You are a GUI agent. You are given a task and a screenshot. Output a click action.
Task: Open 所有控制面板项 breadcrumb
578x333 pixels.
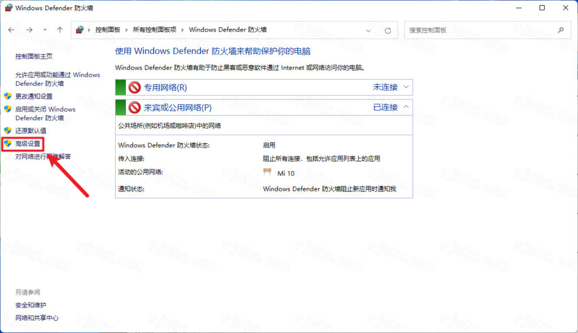pos(155,30)
